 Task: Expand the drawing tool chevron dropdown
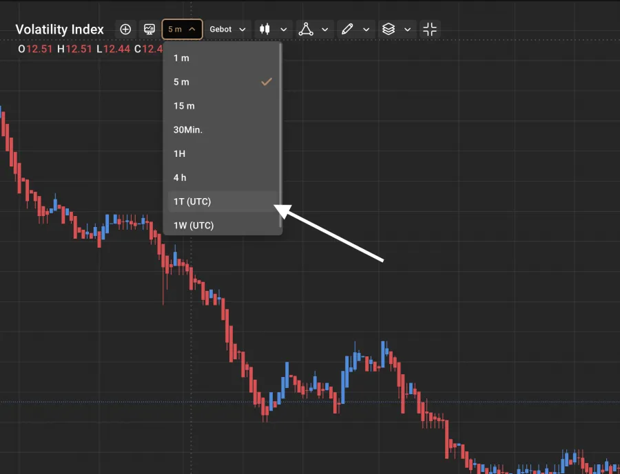366,29
